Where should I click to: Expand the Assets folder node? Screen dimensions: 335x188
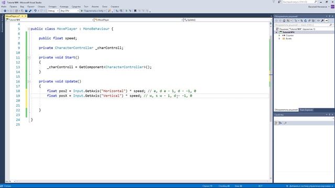pyautogui.click(x=279, y=39)
